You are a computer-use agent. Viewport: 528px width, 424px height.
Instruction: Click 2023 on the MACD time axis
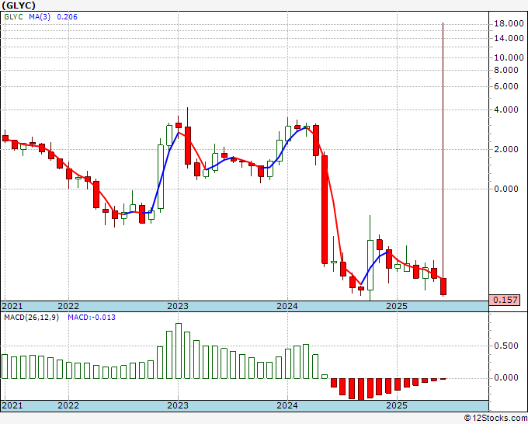(x=178, y=405)
